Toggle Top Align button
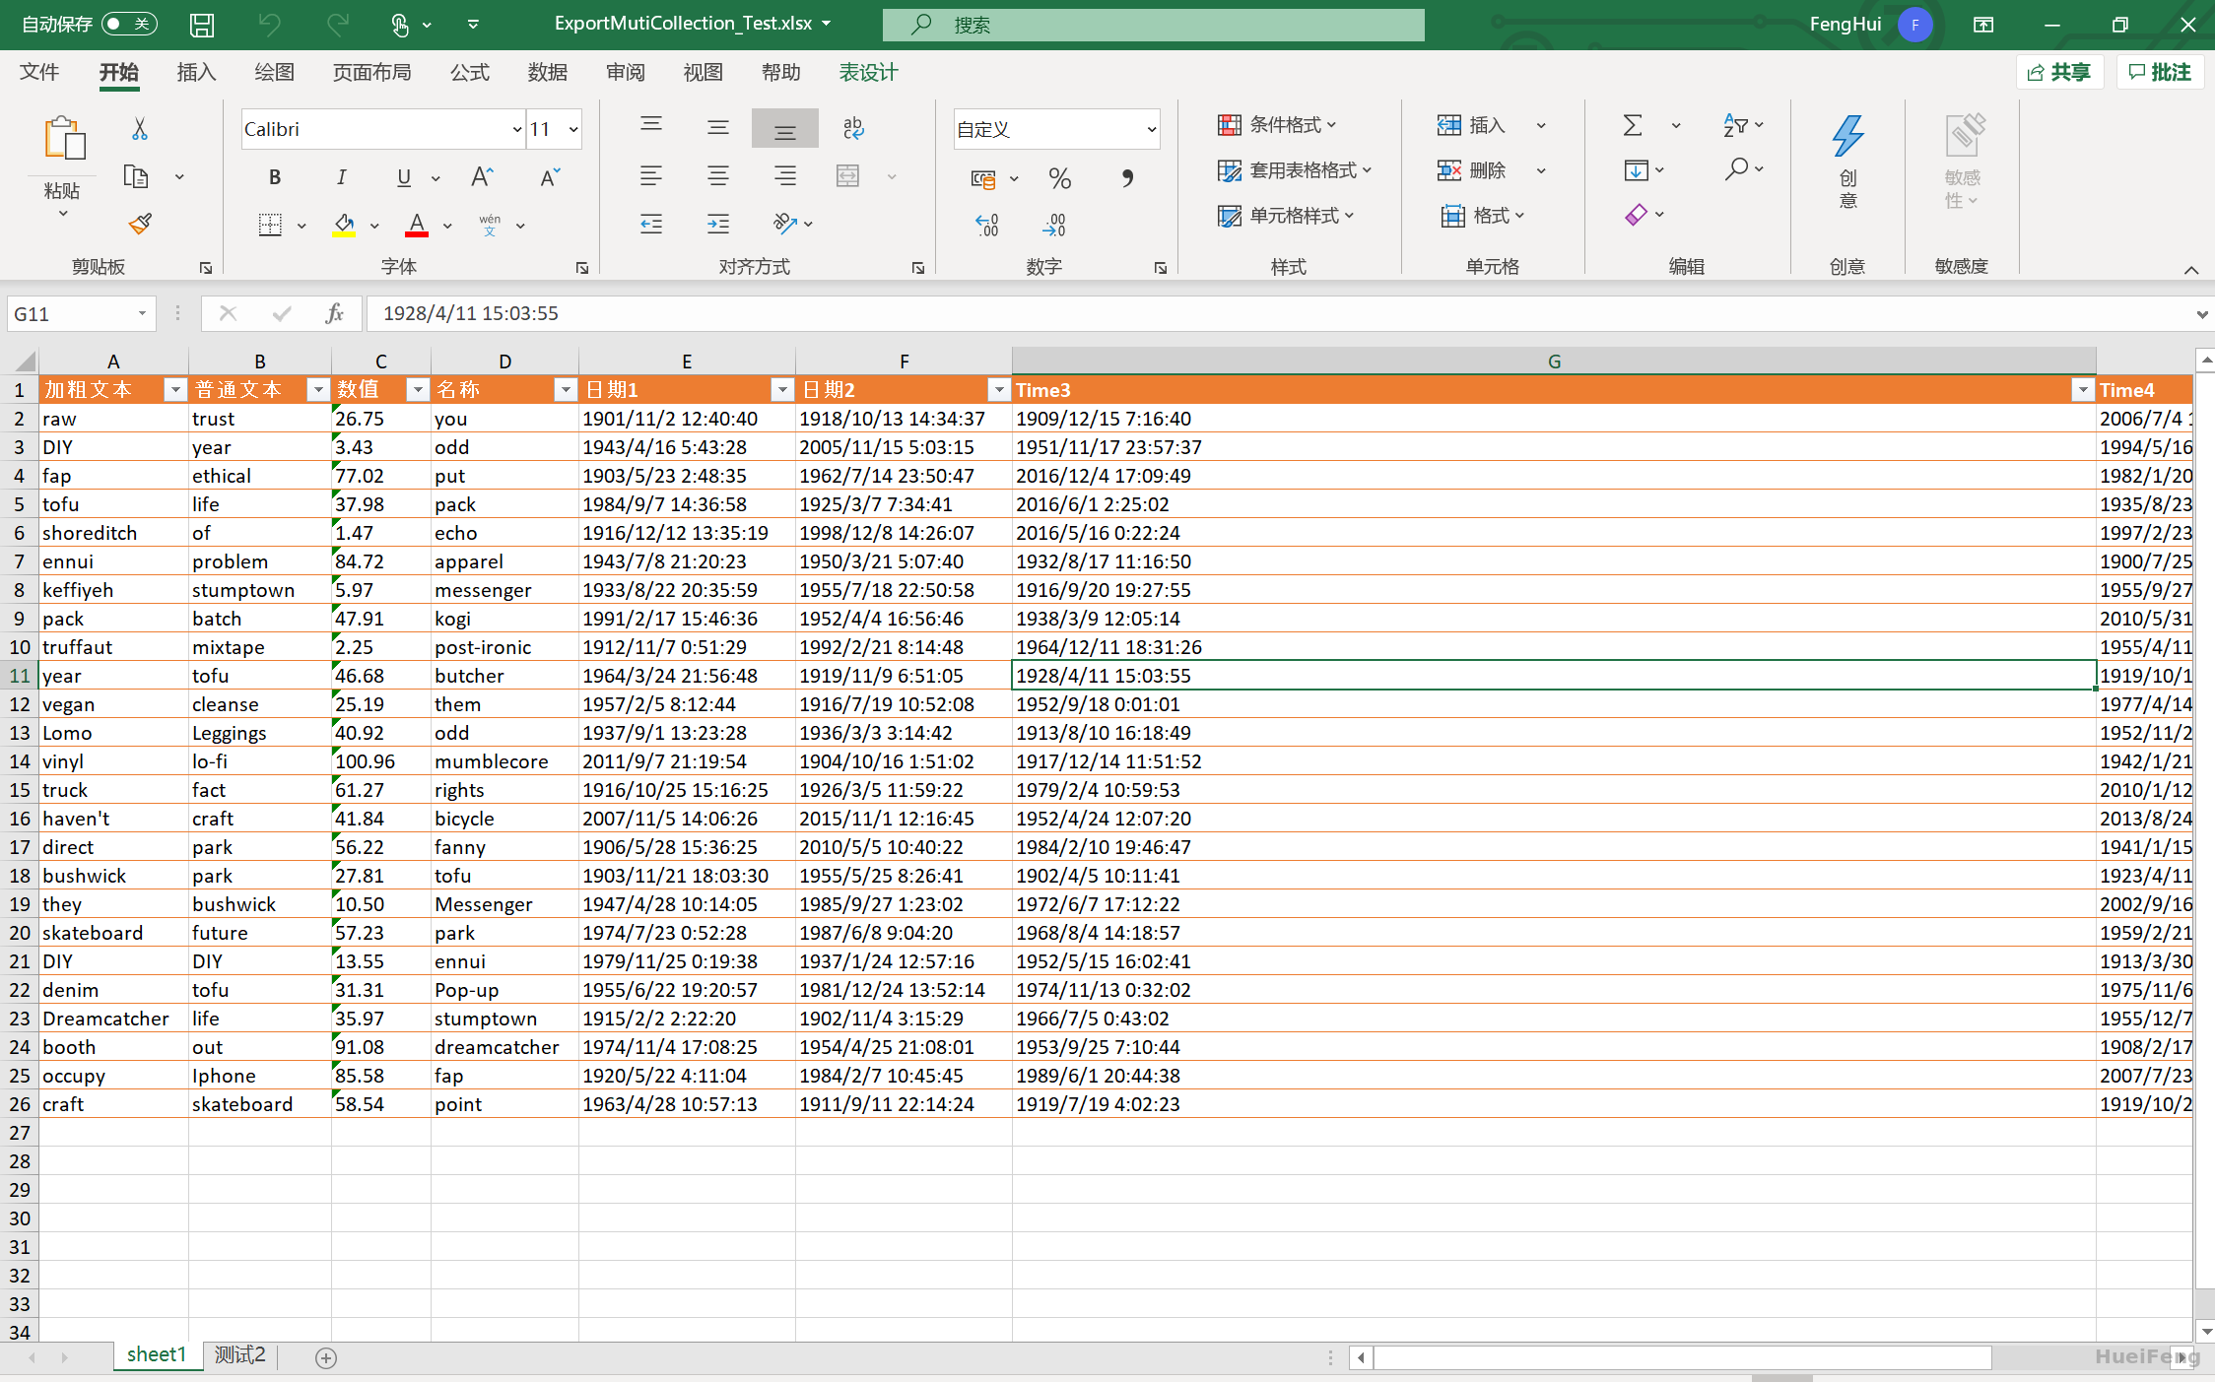 [651, 126]
